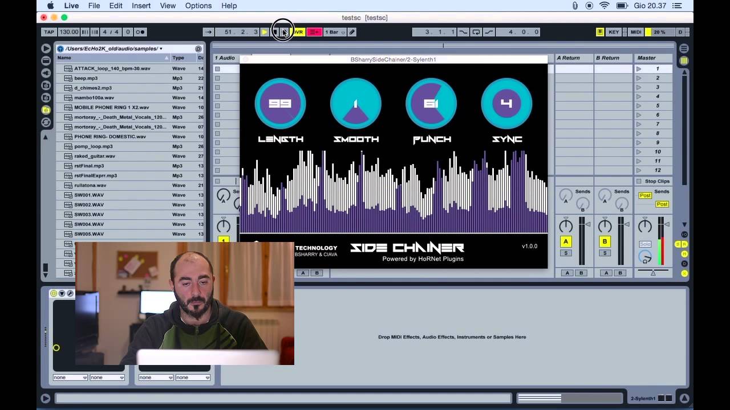Click the Smooth knob in Side Chainer
This screenshot has height=410, width=730.
[x=356, y=104]
